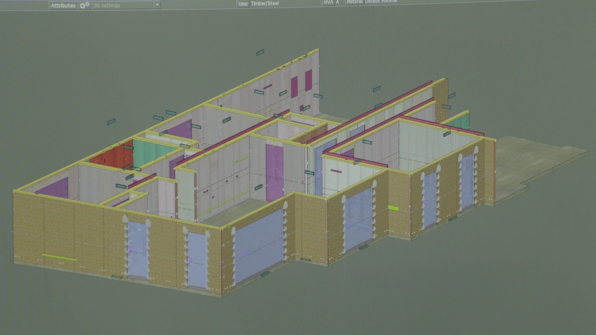Open the Attributes panel button
596x335 pixels.
(63, 5)
